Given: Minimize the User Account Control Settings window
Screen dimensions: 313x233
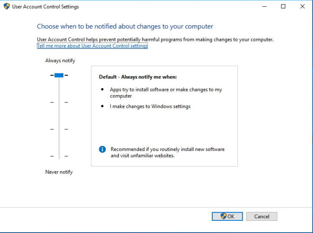Looking at the screenshot, I should point(264,7).
